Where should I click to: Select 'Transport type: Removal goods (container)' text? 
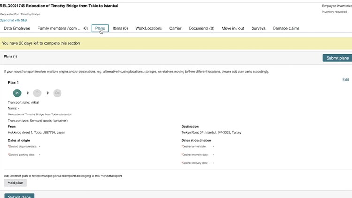(38, 121)
